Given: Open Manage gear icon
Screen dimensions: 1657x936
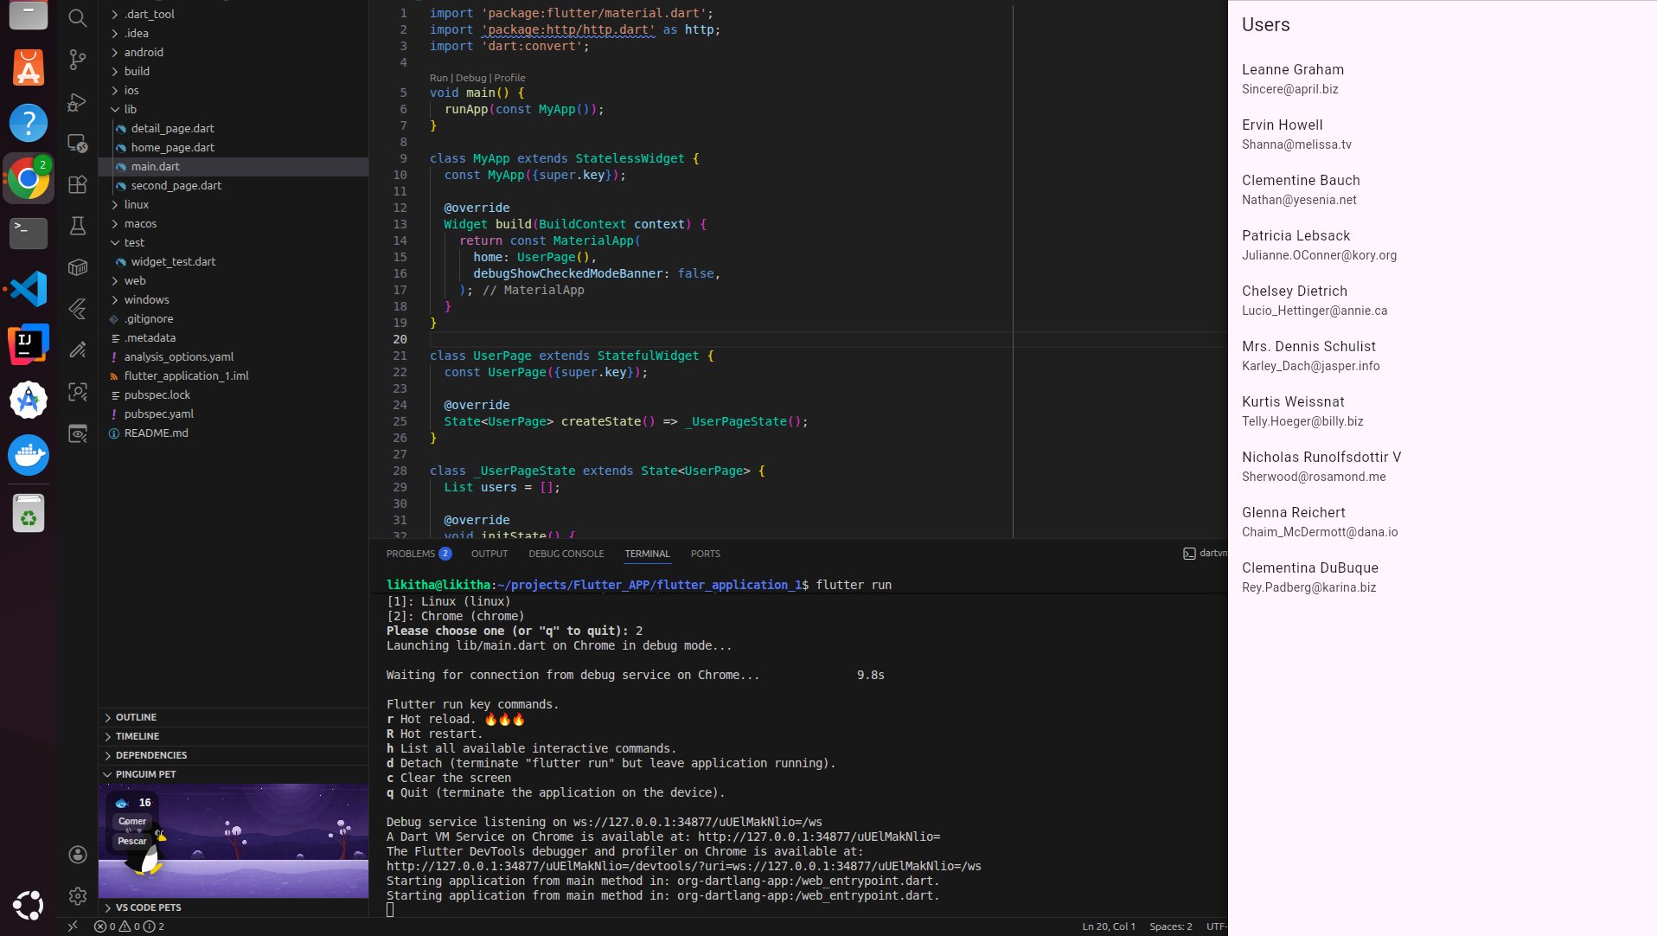Looking at the screenshot, I should coord(78,896).
